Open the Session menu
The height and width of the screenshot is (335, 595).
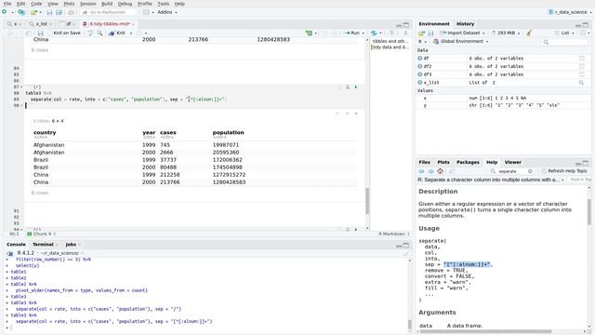[87, 4]
